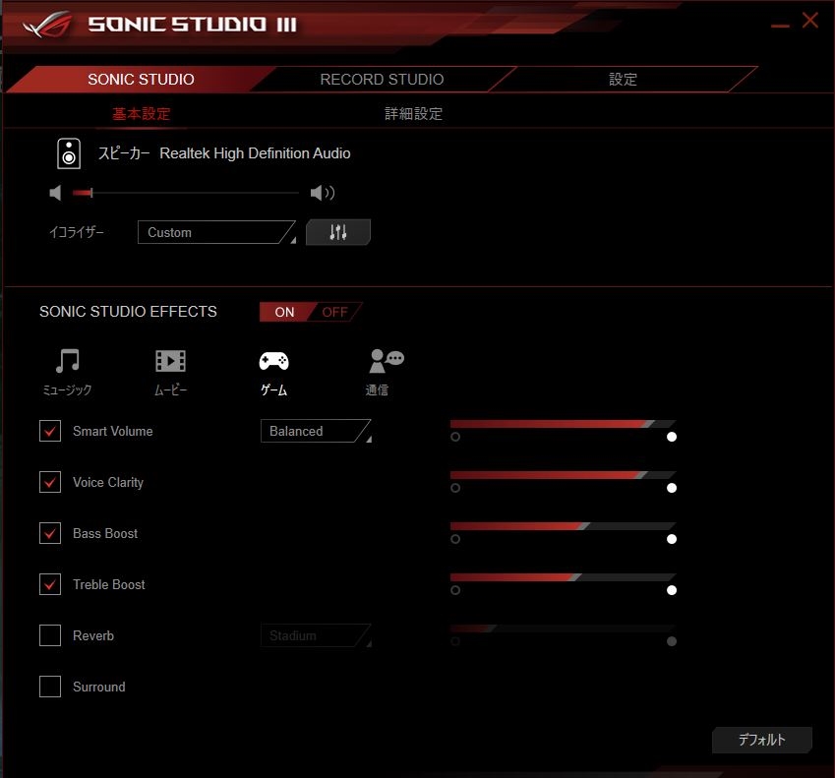Disable the Bass Boost checkbox

click(x=50, y=533)
